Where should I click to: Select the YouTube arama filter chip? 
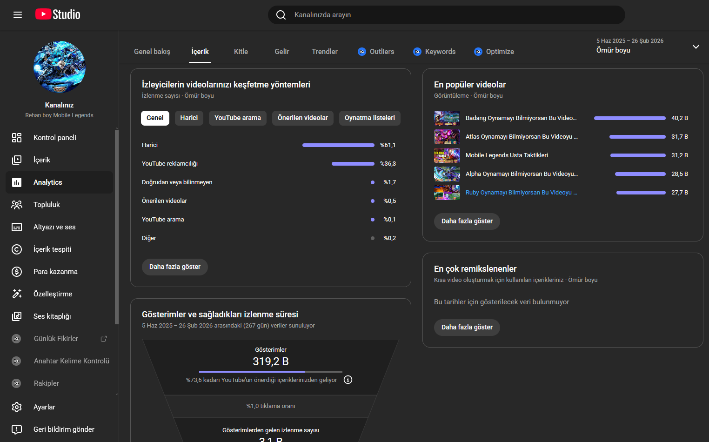pyautogui.click(x=238, y=118)
